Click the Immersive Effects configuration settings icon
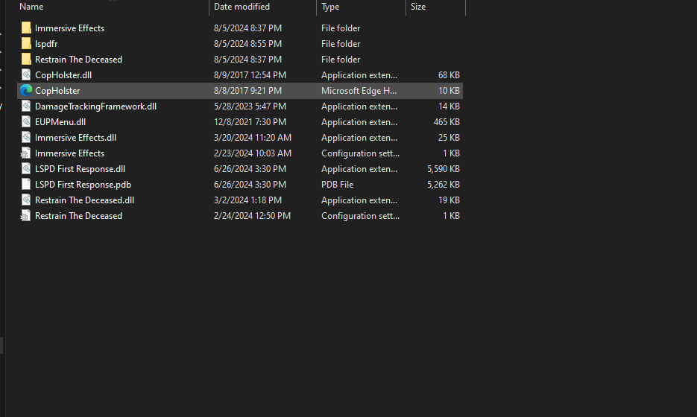Image resolution: width=697 pixels, height=417 pixels. (x=26, y=153)
